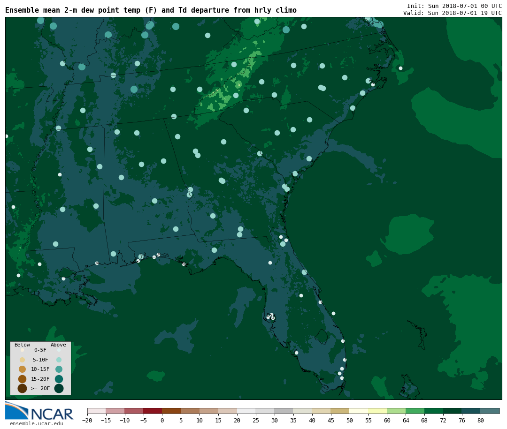This screenshot has height=429, width=507.
Task: Click the '-5' colorbar tick label
Action: [144, 421]
